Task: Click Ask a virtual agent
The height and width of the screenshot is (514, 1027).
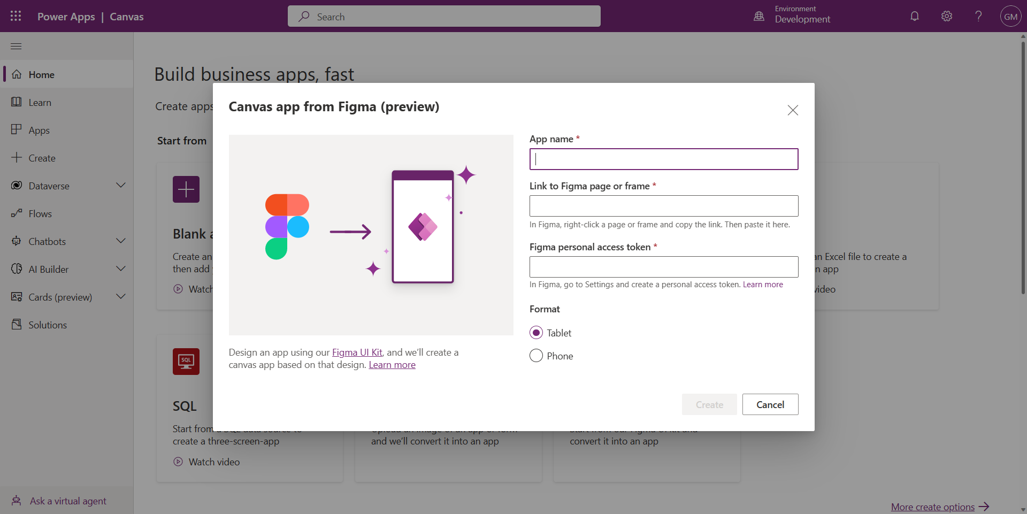Action: 66,501
